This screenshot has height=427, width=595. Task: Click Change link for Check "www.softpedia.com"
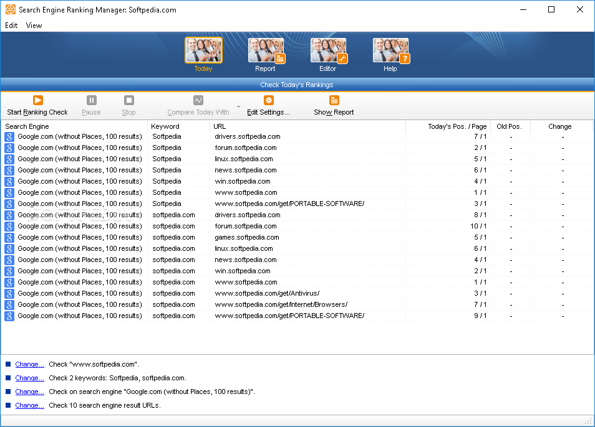tap(29, 364)
